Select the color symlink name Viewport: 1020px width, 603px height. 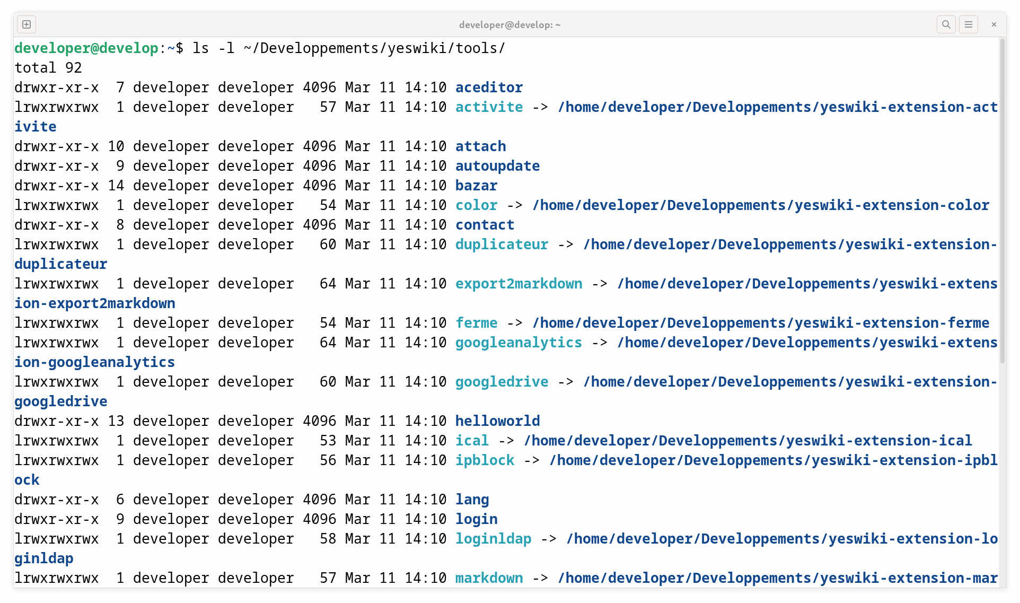(476, 205)
